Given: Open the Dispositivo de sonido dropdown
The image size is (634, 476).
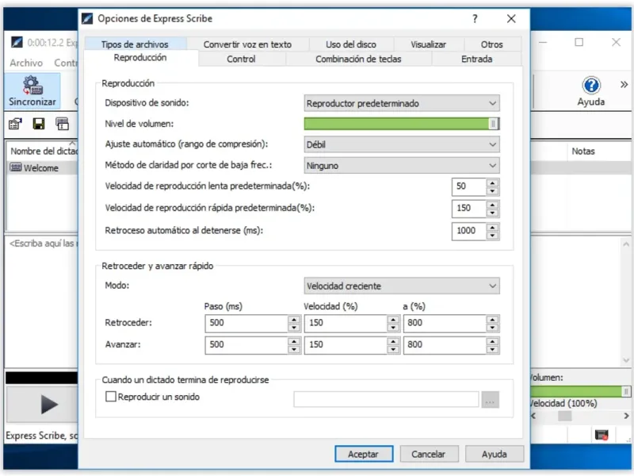Looking at the screenshot, I should point(402,103).
